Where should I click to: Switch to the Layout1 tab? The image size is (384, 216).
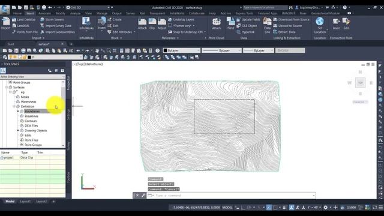click(25, 202)
